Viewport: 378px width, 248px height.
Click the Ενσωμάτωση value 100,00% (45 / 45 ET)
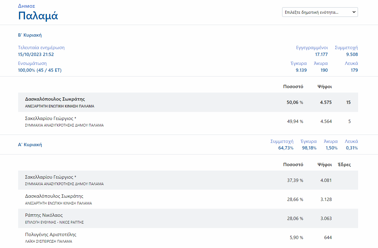tap(40, 70)
